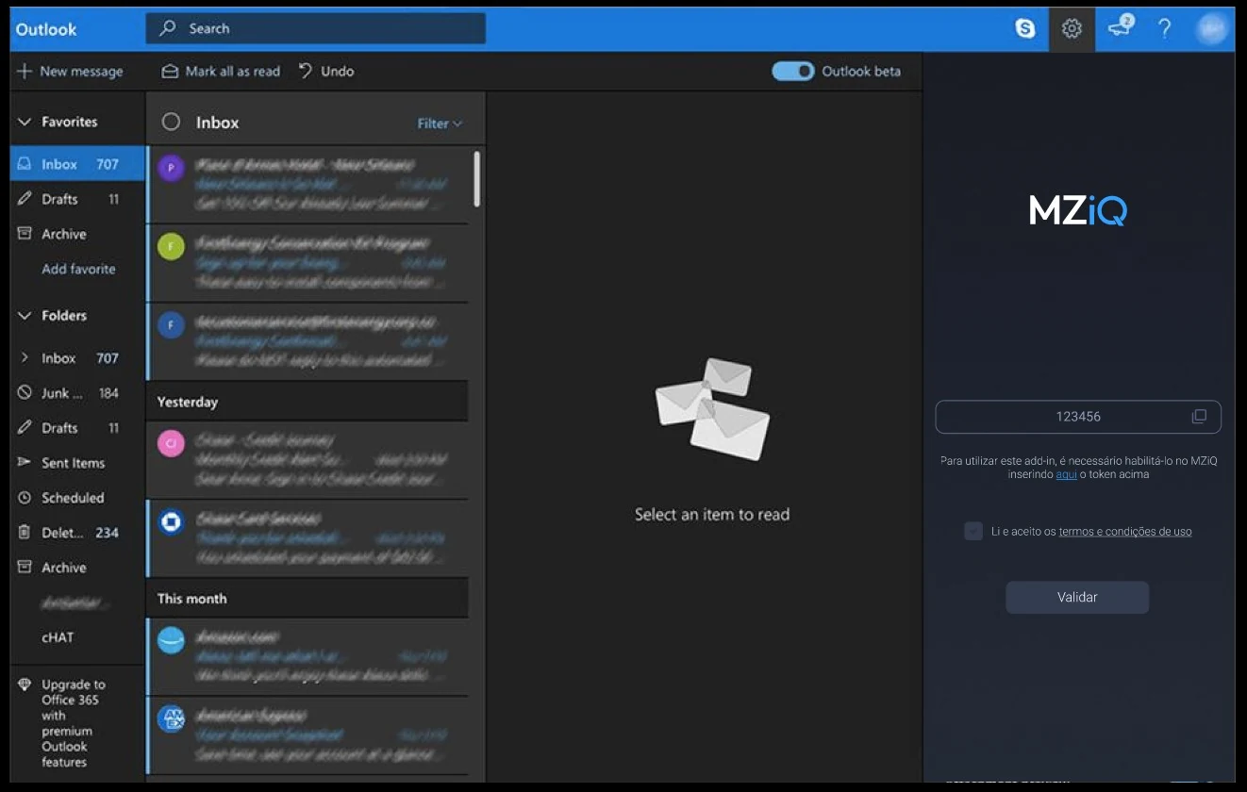The image size is (1247, 792).
Task: Check the 'Li e aceito os' checkbox
Action: [973, 531]
